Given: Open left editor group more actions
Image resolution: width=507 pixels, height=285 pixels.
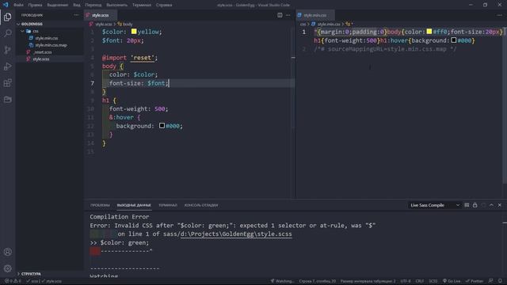Looking at the screenshot, I should 288,15.
